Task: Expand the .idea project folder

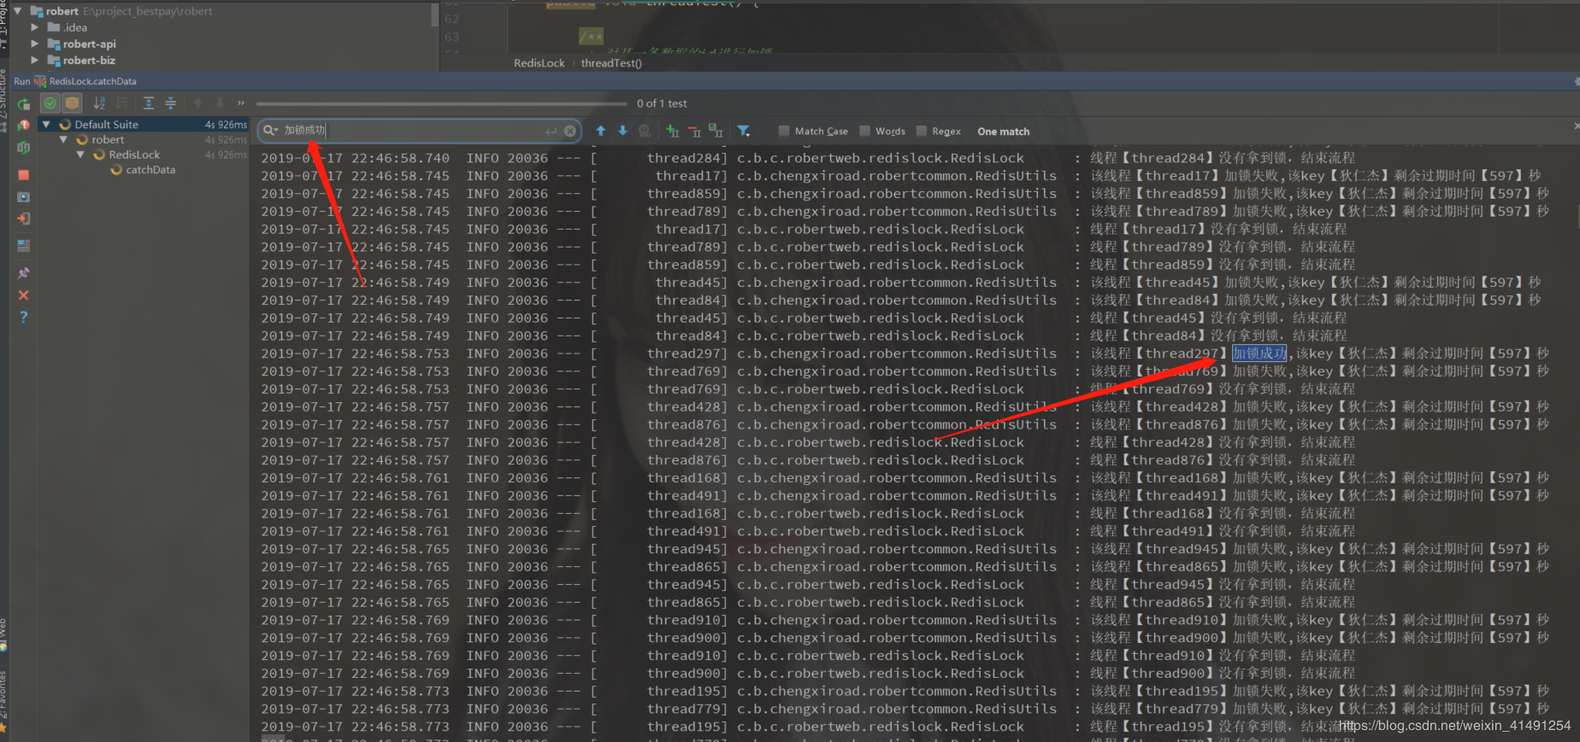Action: (34, 27)
